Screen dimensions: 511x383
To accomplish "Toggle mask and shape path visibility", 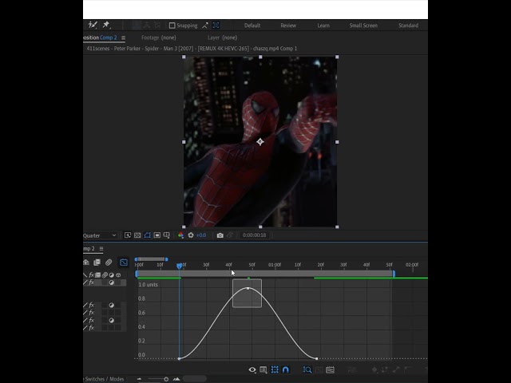I will click(x=147, y=235).
